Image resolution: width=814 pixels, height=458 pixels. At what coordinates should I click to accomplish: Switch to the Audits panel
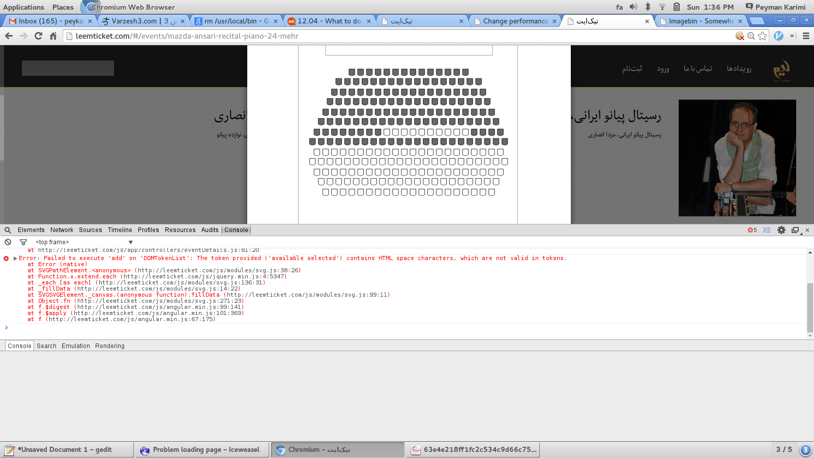pos(210,230)
